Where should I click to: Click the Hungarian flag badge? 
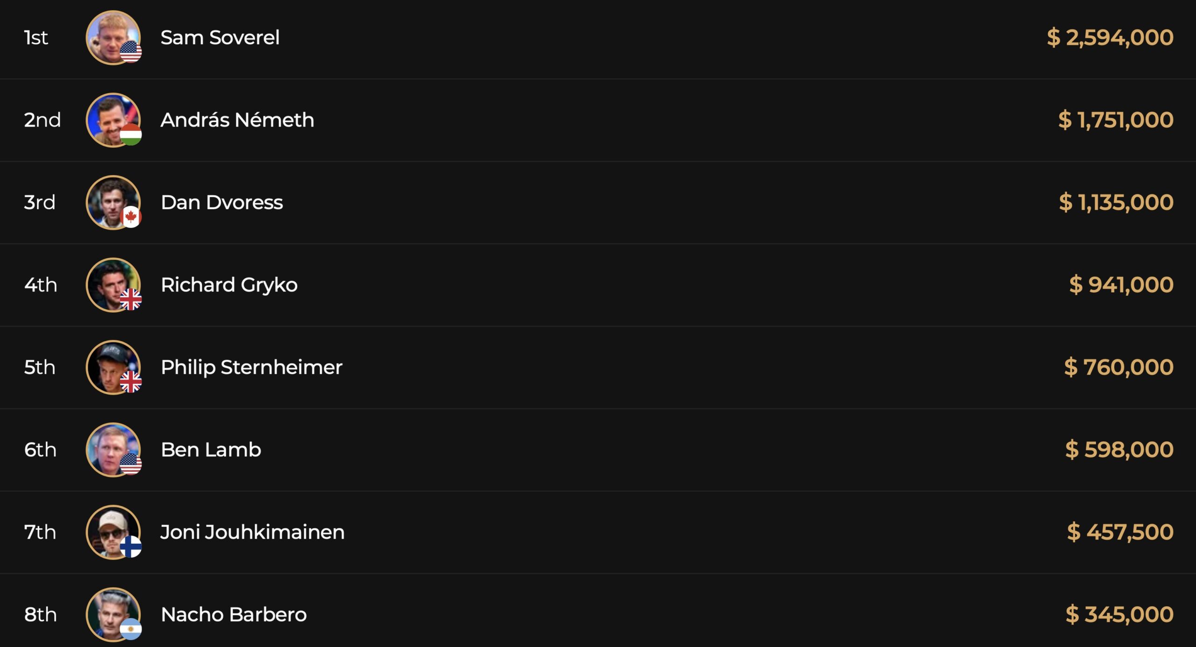[x=131, y=135]
